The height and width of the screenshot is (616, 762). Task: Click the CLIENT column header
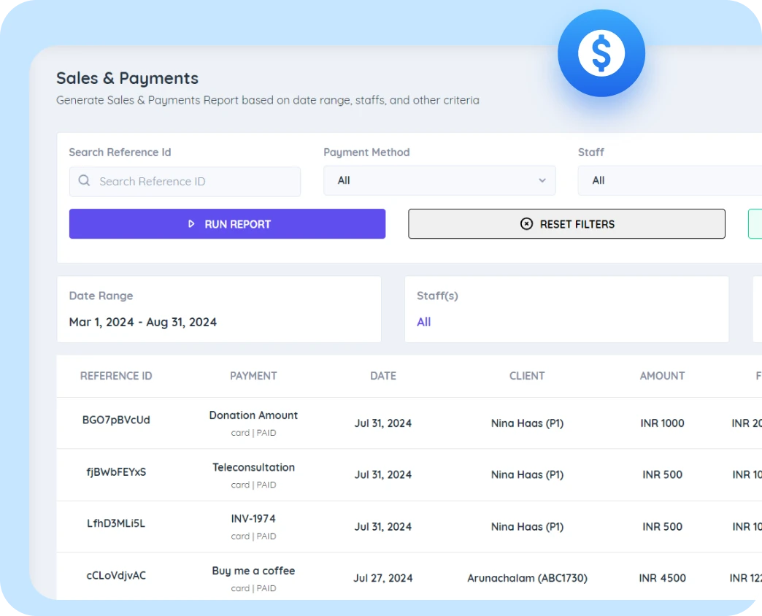click(x=527, y=376)
